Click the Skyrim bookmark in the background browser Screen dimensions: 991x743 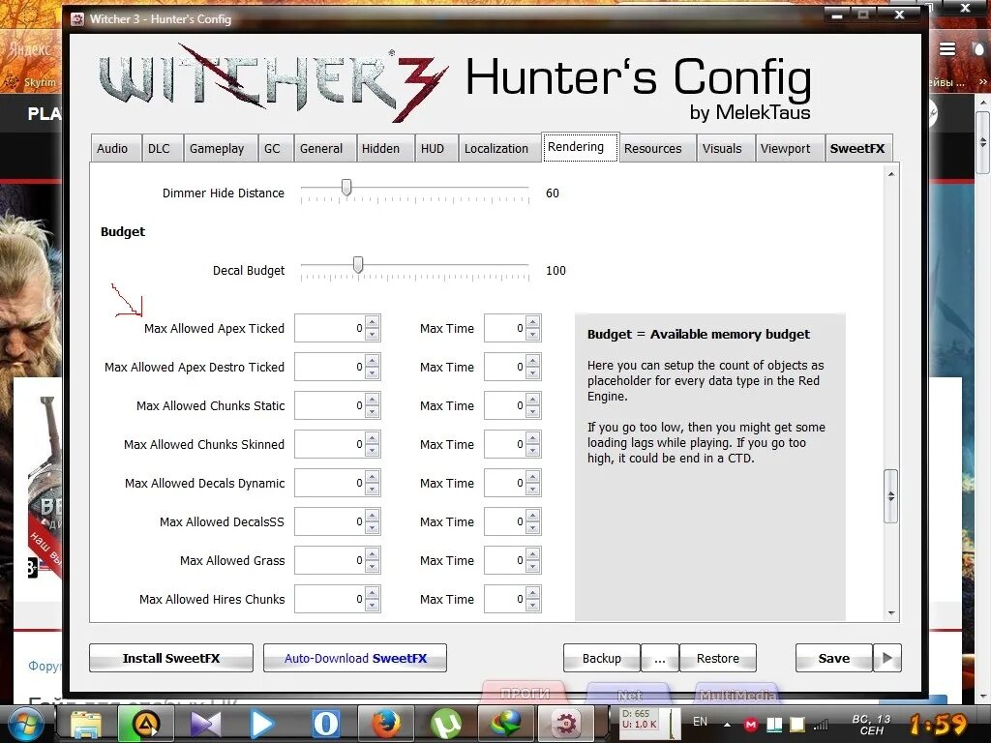32,82
